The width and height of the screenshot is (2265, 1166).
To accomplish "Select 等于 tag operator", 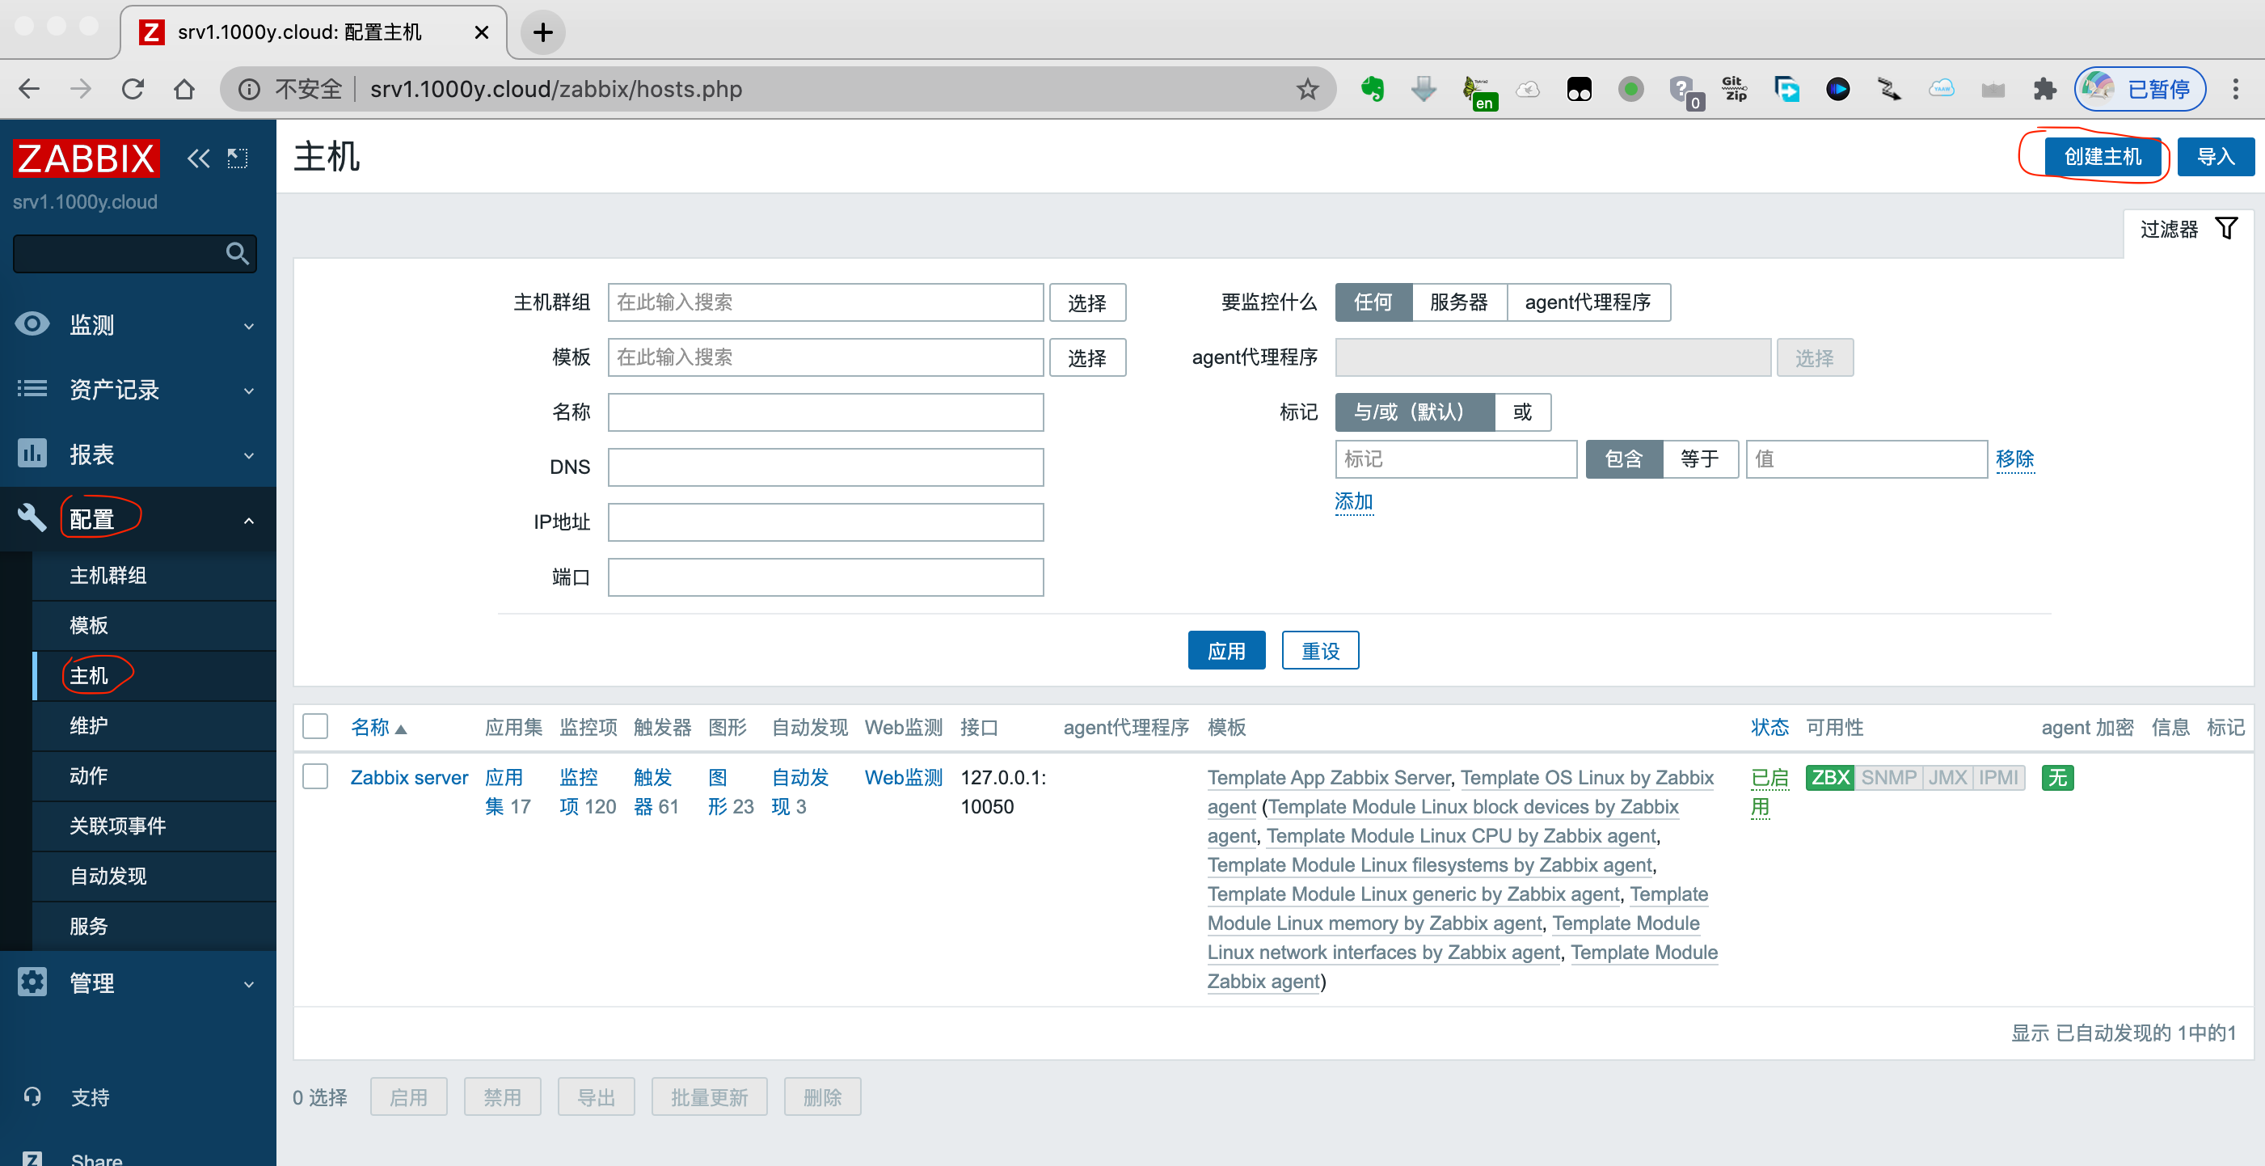I will coord(1700,458).
